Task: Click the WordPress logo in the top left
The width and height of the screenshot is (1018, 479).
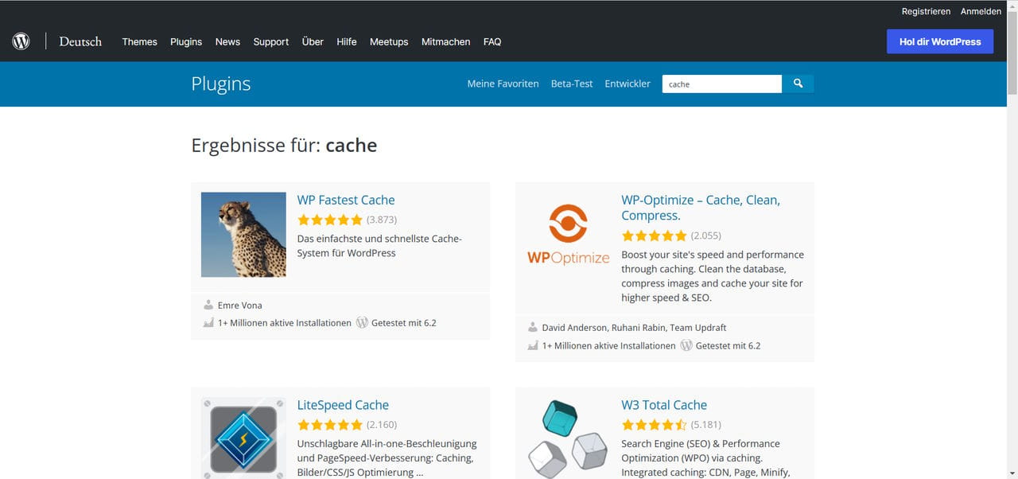Action: click(x=20, y=41)
